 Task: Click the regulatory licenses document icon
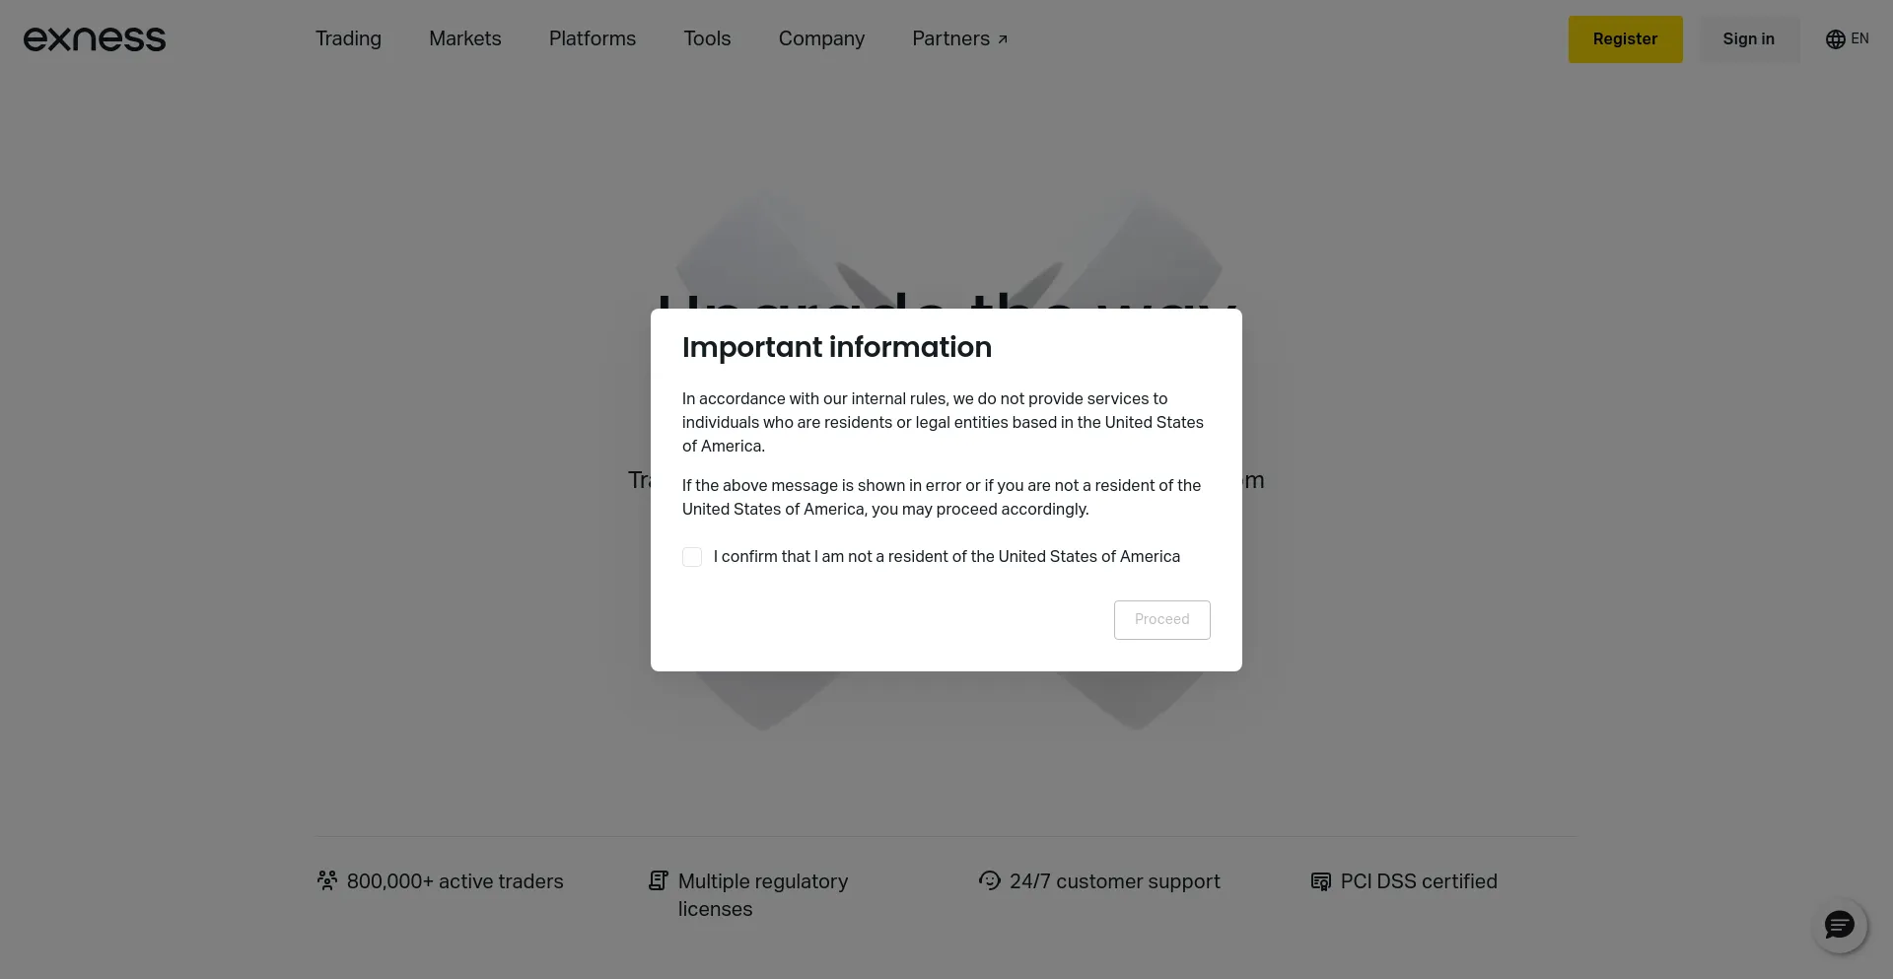(658, 879)
